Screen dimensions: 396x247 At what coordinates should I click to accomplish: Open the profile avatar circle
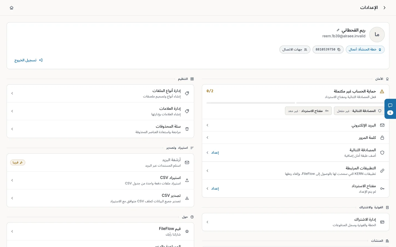click(377, 35)
